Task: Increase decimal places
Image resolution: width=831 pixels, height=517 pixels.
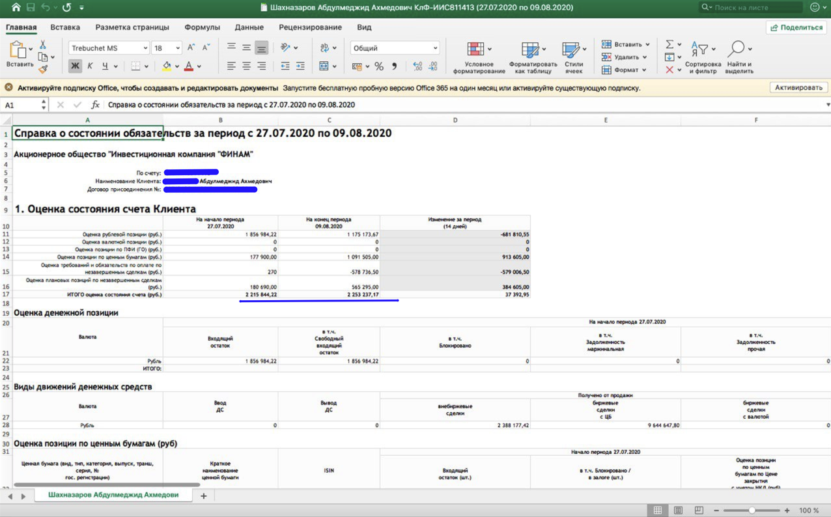Action: pos(417,66)
